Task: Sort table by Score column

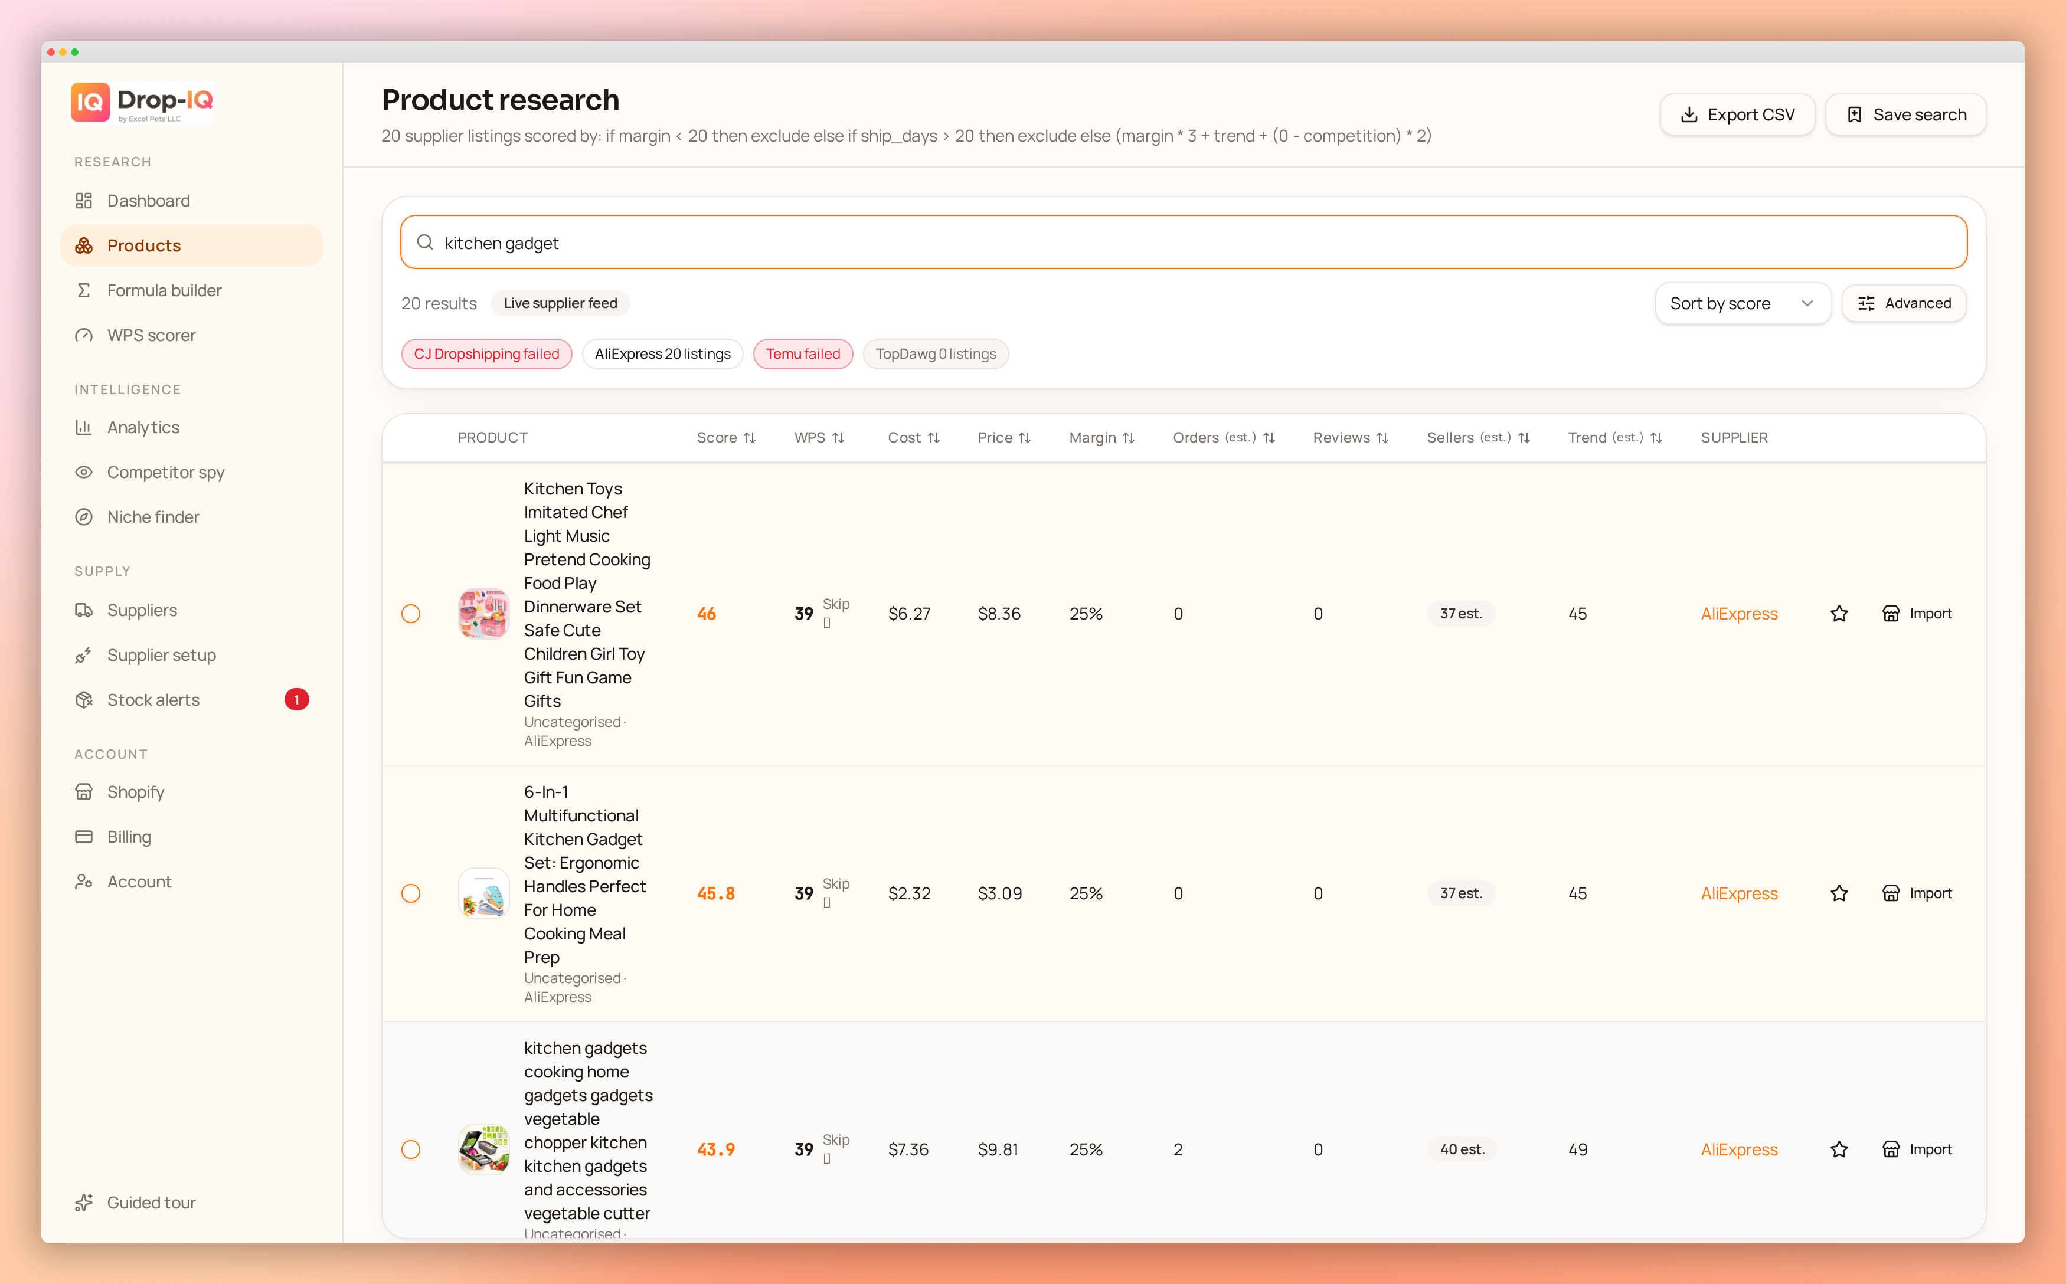Action: click(x=726, y=437)
